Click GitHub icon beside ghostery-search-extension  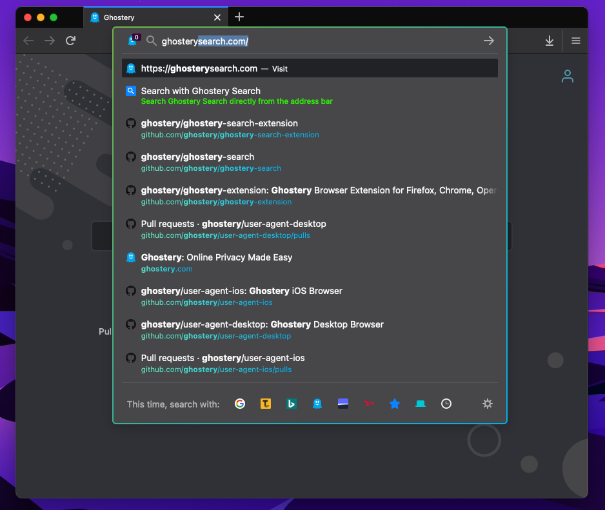(x=131, y=123)
